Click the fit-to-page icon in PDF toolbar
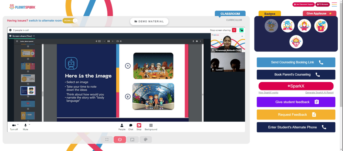Screen dimensions: 343x151 pyautogui.click(x=117, y=41)
